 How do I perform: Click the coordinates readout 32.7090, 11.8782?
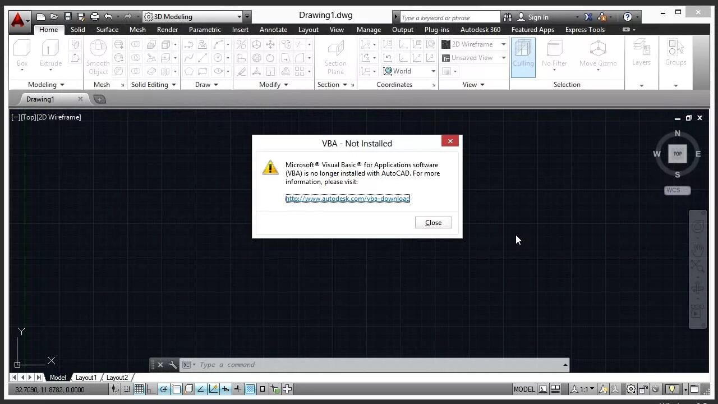pos(50,389)
